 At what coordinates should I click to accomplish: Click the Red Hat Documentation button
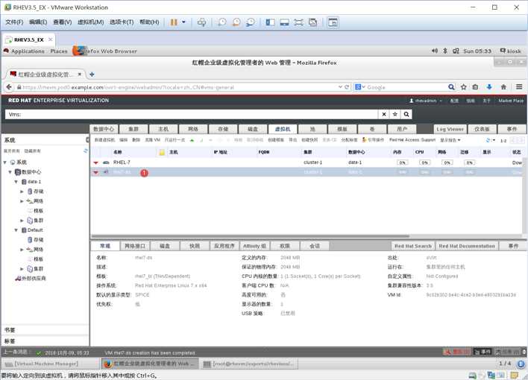tap(467, 246)
